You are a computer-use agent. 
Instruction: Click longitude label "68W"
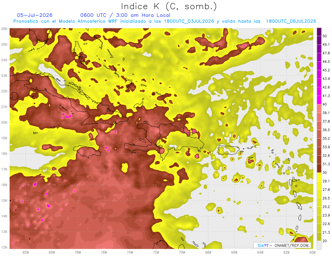[x=208, y=252]
